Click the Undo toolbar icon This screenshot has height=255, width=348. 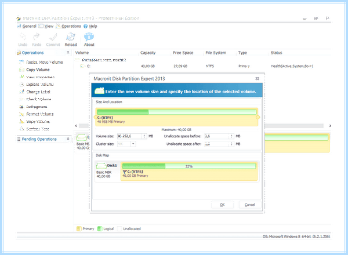(23, 37)
